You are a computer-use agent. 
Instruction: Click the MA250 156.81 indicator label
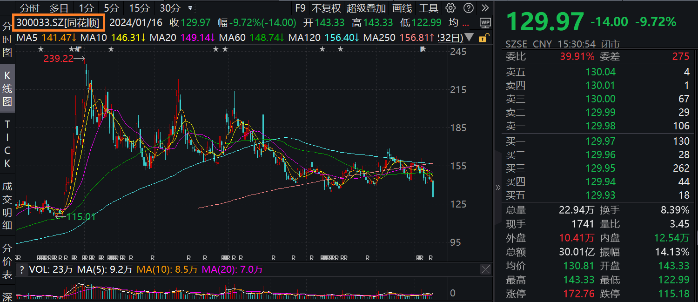tap(399, 37)
